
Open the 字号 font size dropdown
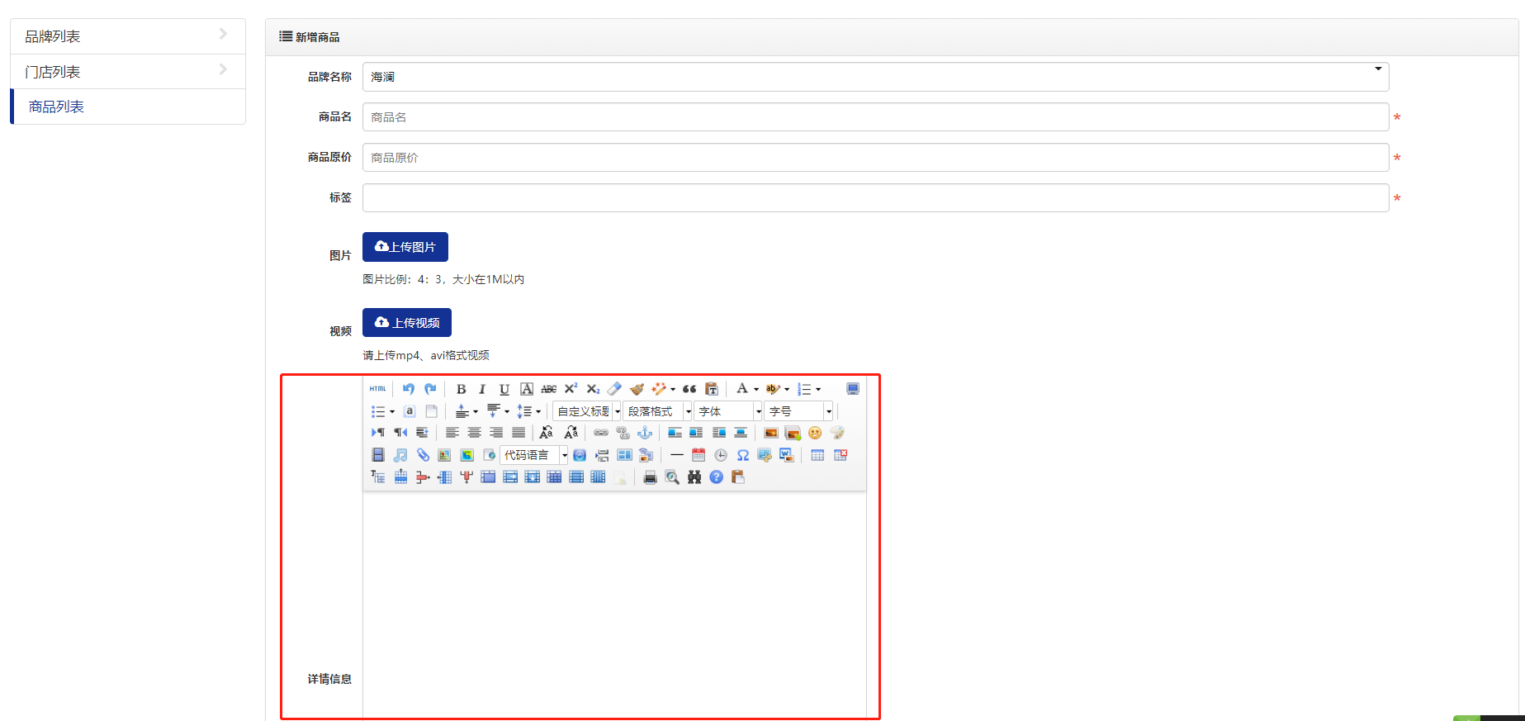tap(799, 411)
